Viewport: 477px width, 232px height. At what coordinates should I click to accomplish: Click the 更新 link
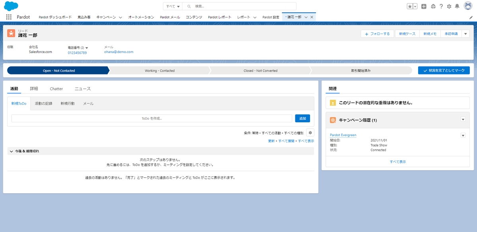(271, 141)
